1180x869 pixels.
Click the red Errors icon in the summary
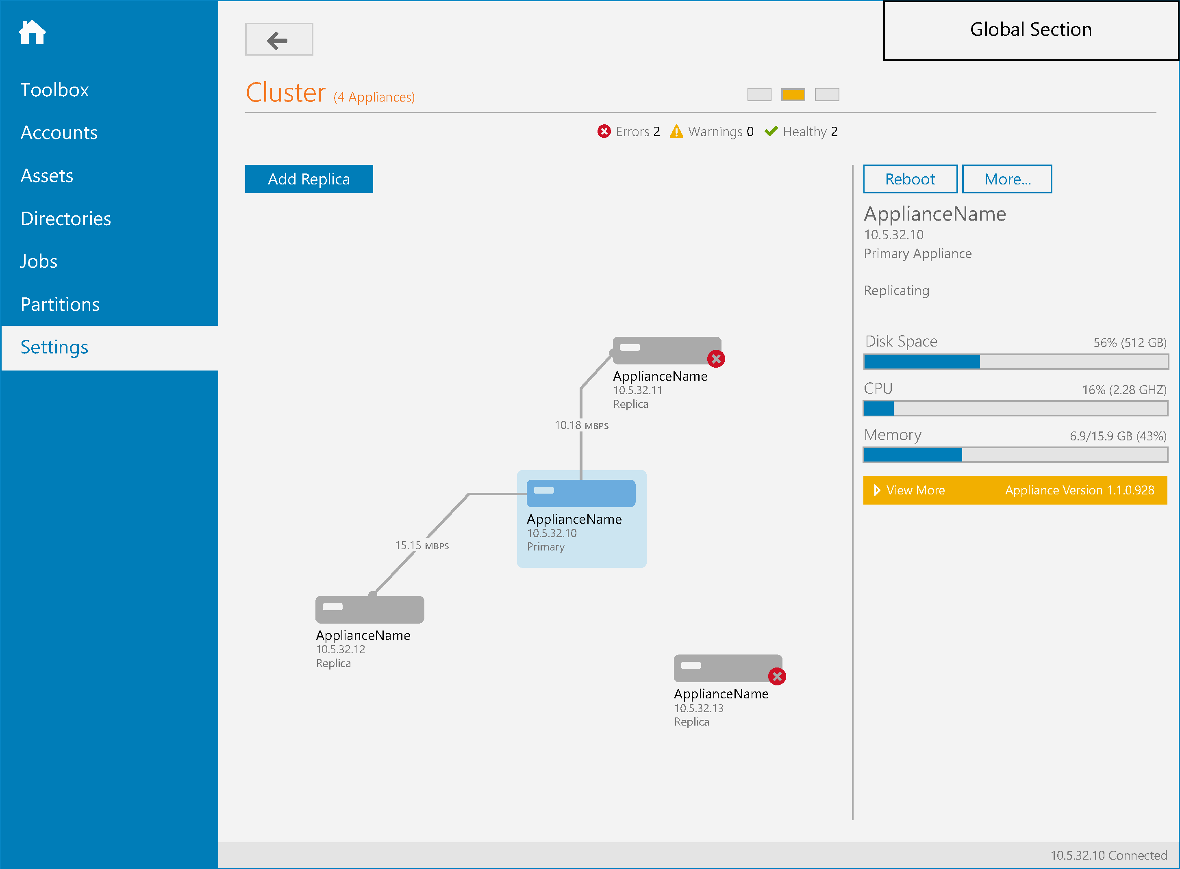[604, 131]
